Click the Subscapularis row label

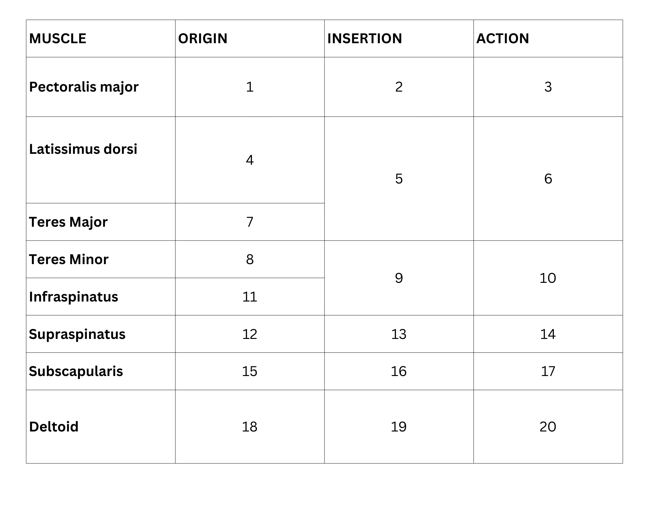coord(76,371)
